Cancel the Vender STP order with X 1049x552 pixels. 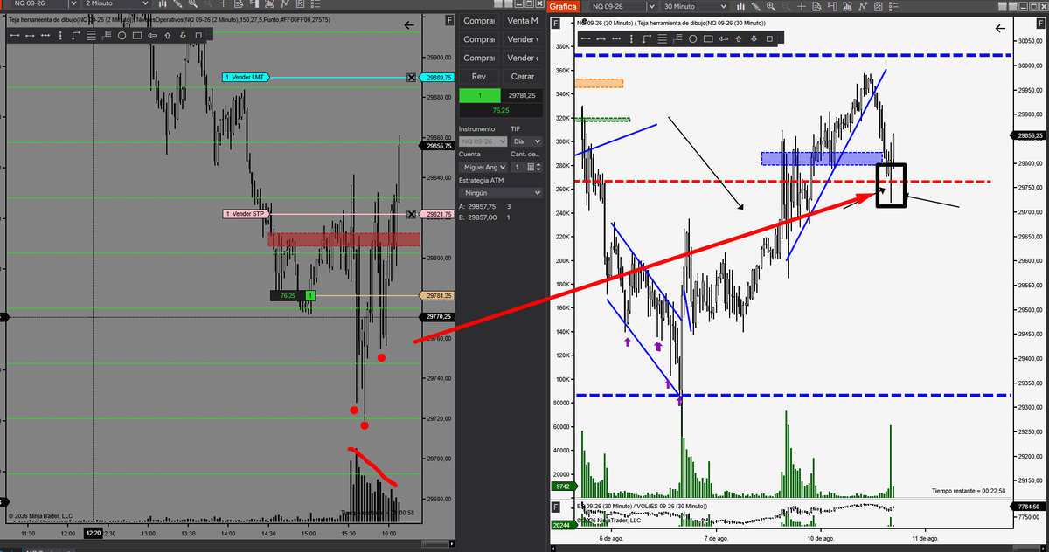[x=412, y=214]
